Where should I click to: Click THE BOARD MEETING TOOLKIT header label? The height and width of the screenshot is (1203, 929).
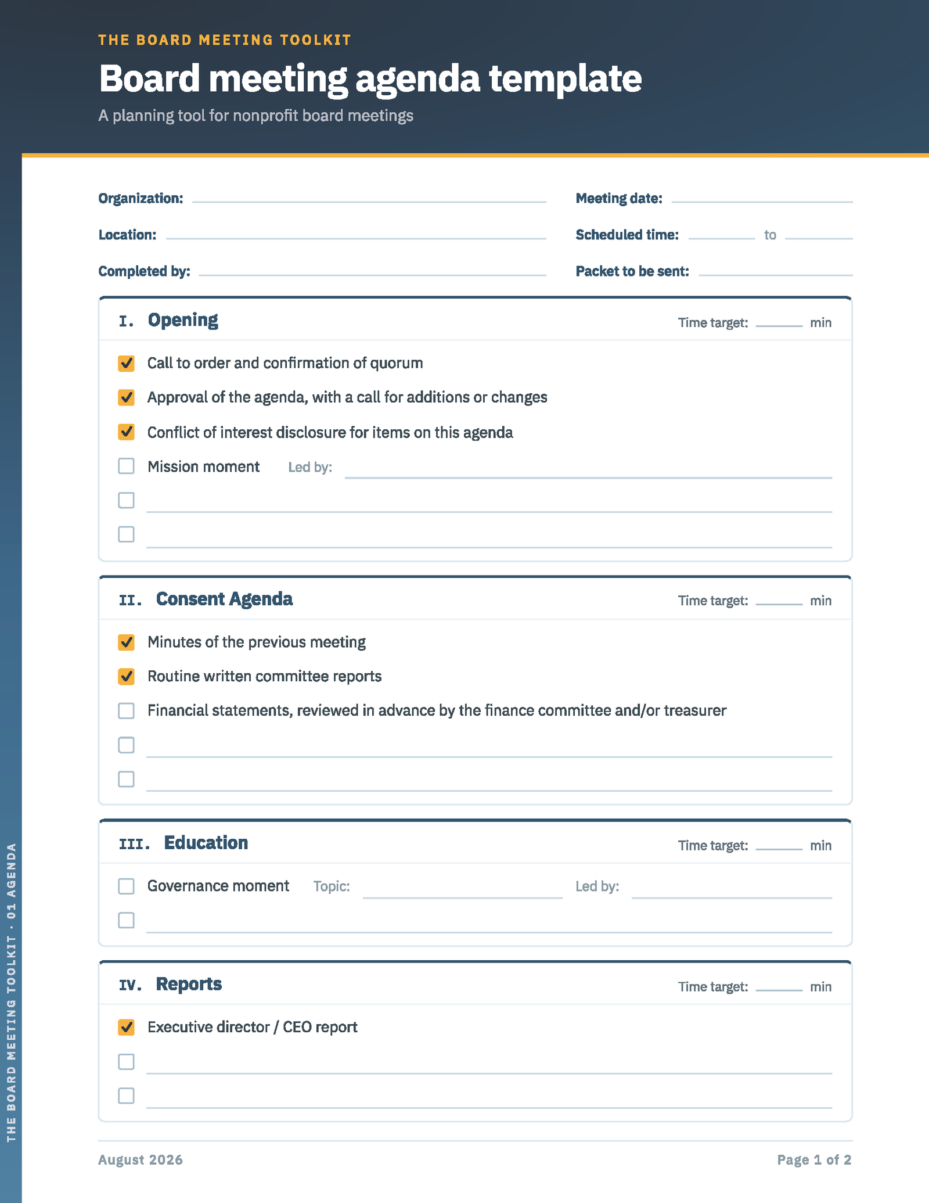coord(225,40)
